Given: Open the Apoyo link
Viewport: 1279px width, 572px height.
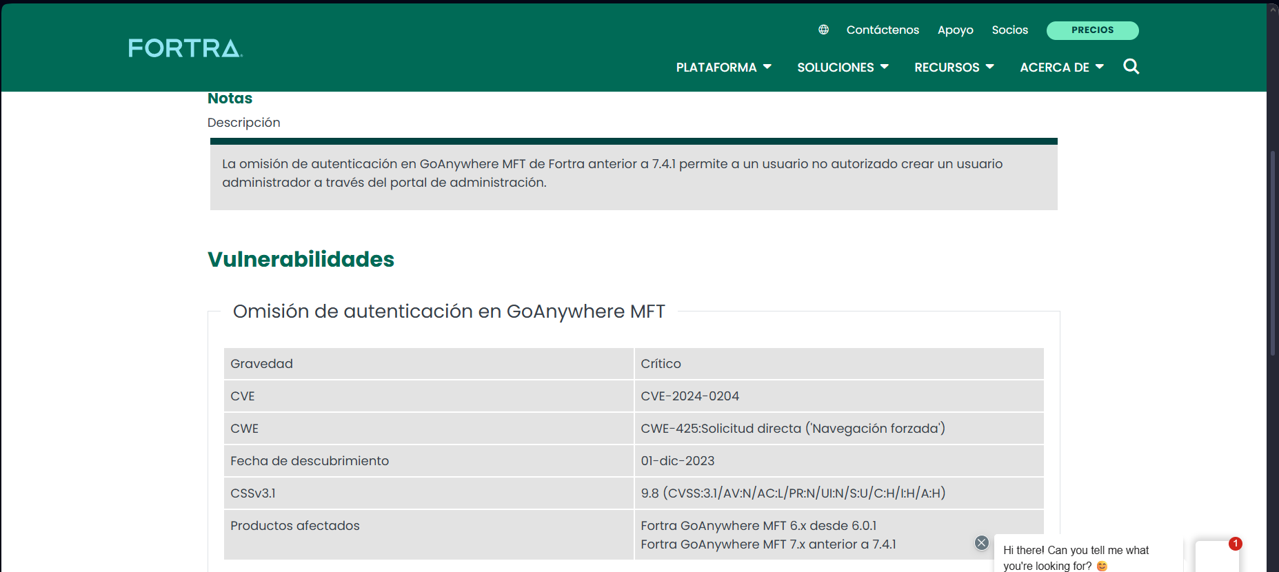Looking at the screenshot, I should click(x=955, y=30).
